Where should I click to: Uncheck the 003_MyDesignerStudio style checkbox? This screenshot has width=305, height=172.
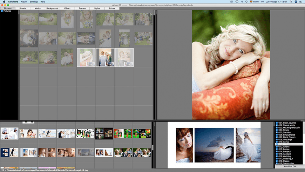[x=277, y=127]
